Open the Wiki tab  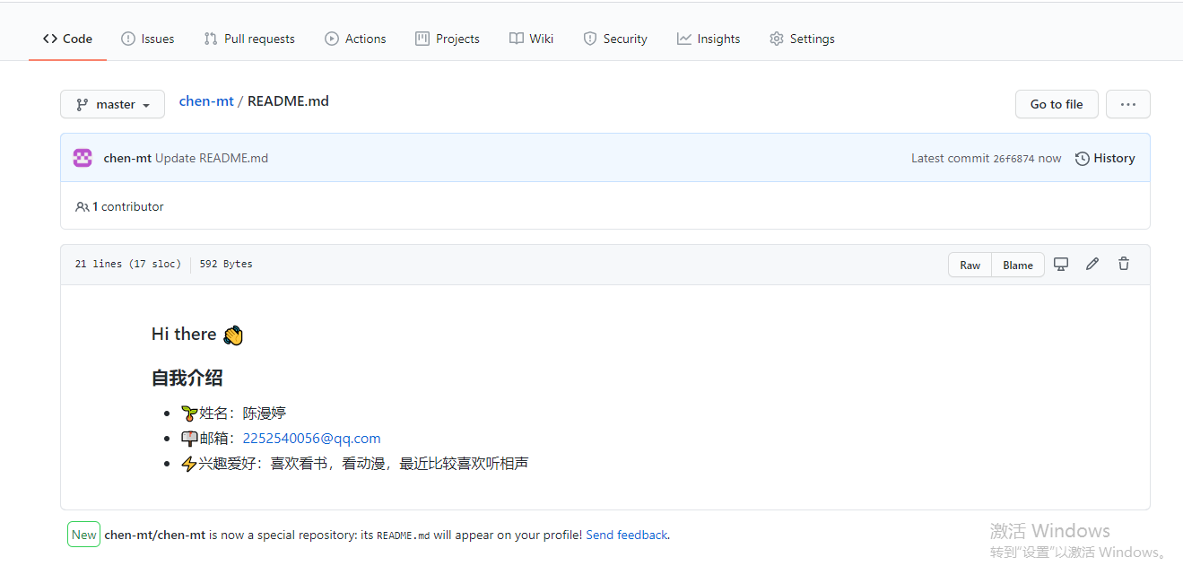531,39
